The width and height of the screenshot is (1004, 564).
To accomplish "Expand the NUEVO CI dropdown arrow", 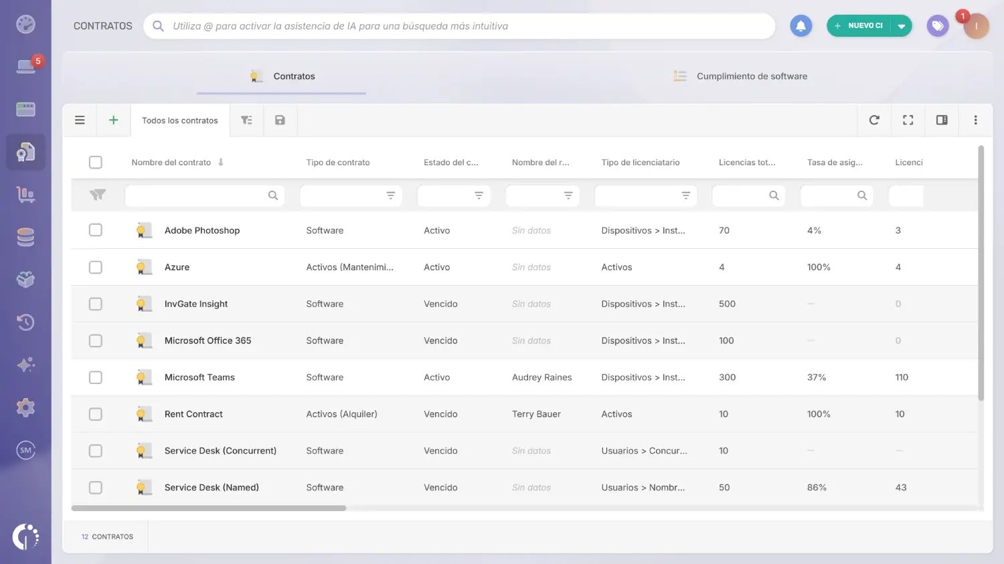I will coord(902,26).
